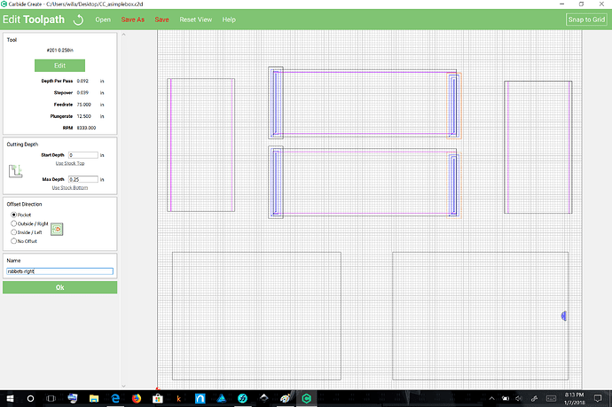Open Cortana search circle in taskbar
The height and width of the screenshot is (407, 612).
tap(30, 398)
